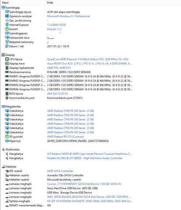Select 'Sony Hard Drive USB Device' value
This screenshot has width=181, height=210.
click(73, 188)
